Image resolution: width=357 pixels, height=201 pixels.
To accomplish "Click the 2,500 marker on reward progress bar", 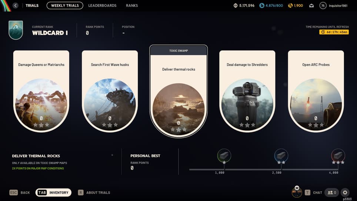I will click(277, 173).
